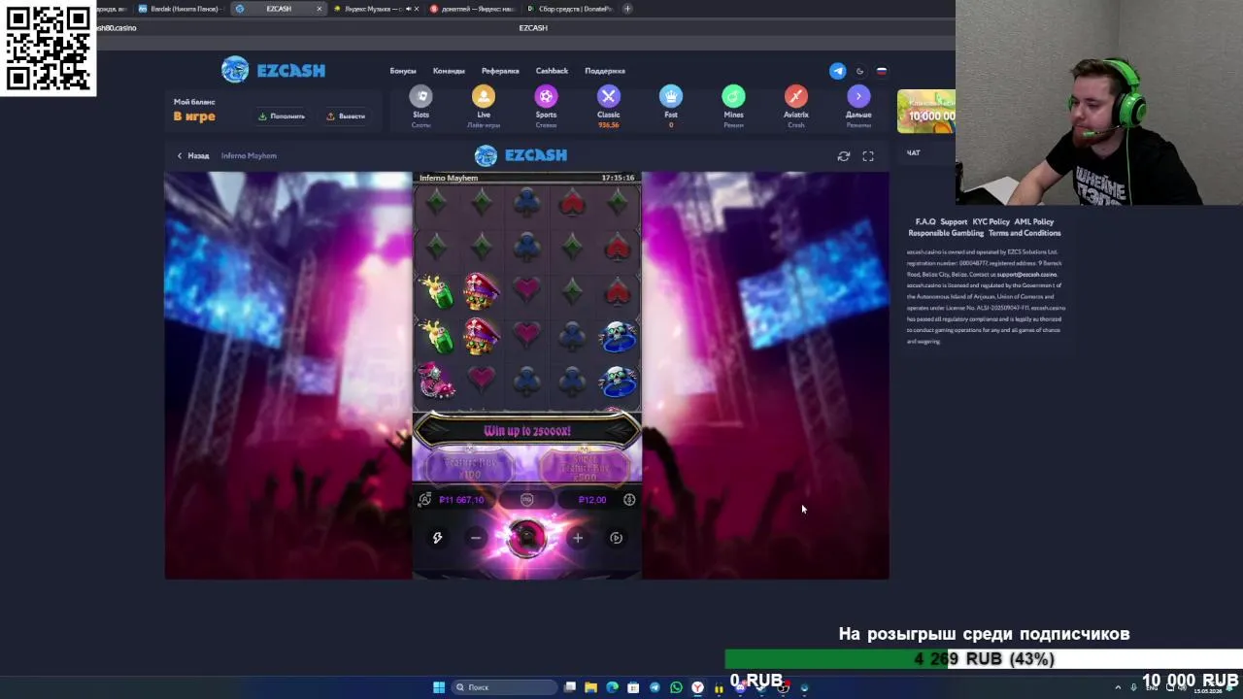Open the Команды menu item
The height and width of the screenshot is (699, 1243).
449,71
